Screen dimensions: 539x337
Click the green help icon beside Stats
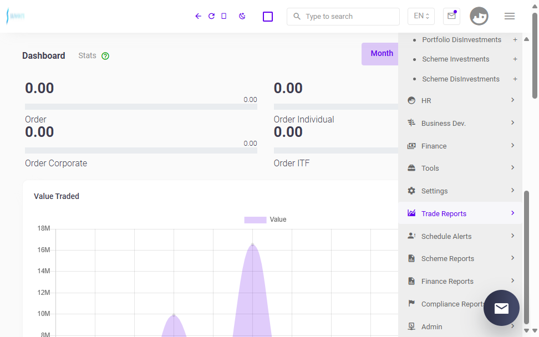tap(105, 56)
